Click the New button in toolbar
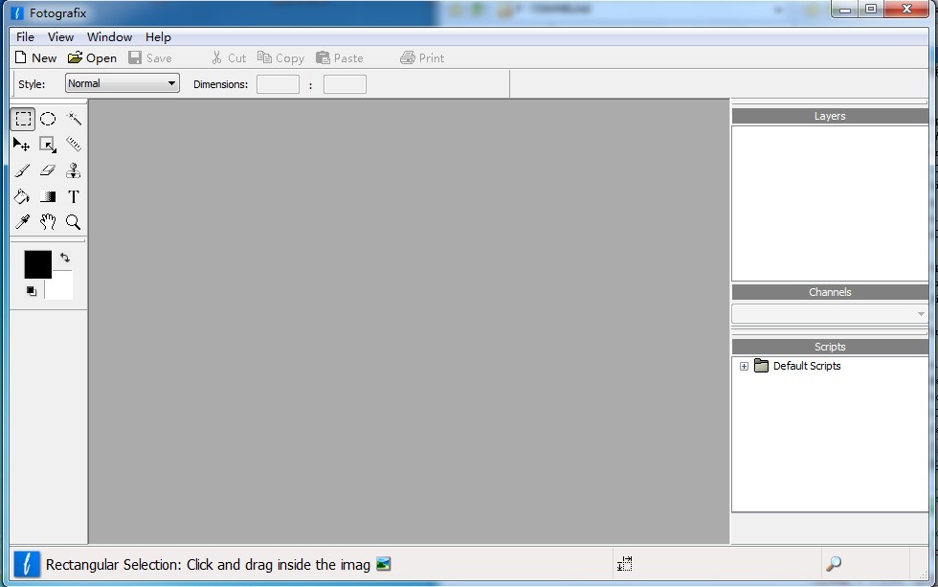The width and height of the screenshot is (938, 587). 35,58
